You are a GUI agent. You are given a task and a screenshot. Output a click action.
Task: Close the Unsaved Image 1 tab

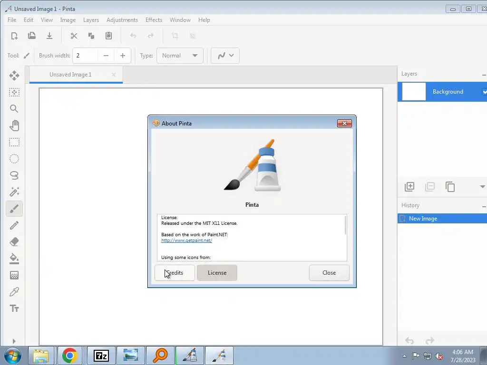pos(114,75)
